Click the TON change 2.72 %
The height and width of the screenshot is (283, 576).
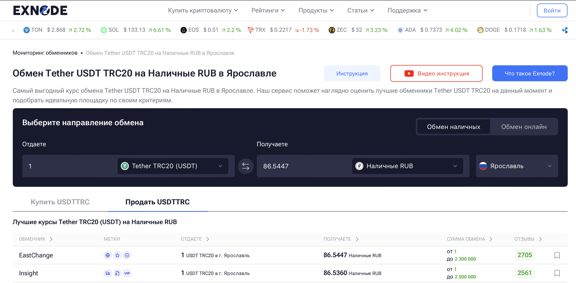click(x=80, y=30)
